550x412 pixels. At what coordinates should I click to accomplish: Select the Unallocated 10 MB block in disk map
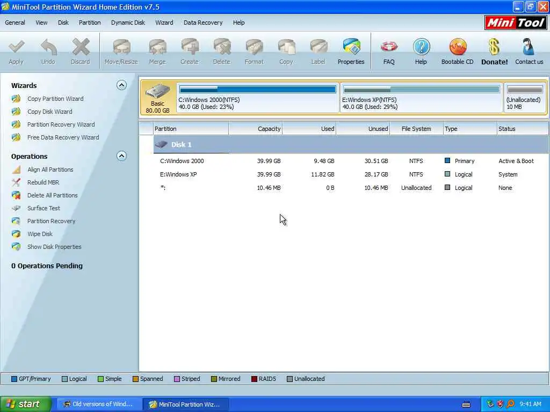point(525,98)
